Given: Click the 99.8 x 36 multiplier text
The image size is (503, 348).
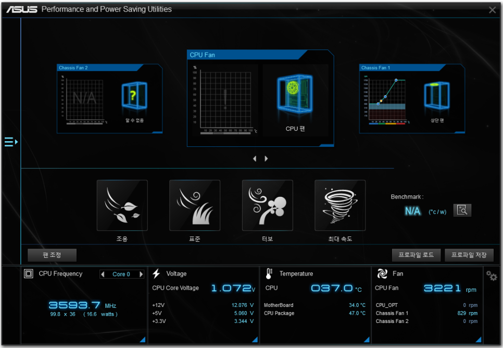Looking at the screenshot, I should [x=63, y=314].
